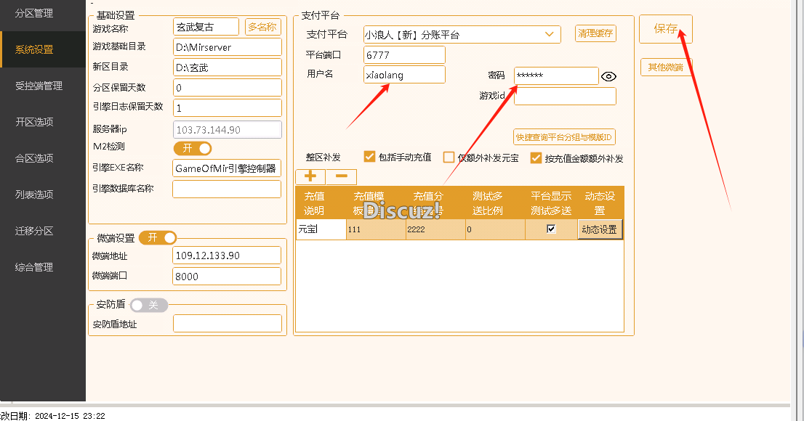
Task: Uncheck the 按充值金额额外补发 option
Action: (x=536, y=158)
